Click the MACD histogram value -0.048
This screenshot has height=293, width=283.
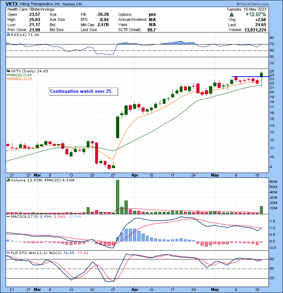(x=75, y=217)
